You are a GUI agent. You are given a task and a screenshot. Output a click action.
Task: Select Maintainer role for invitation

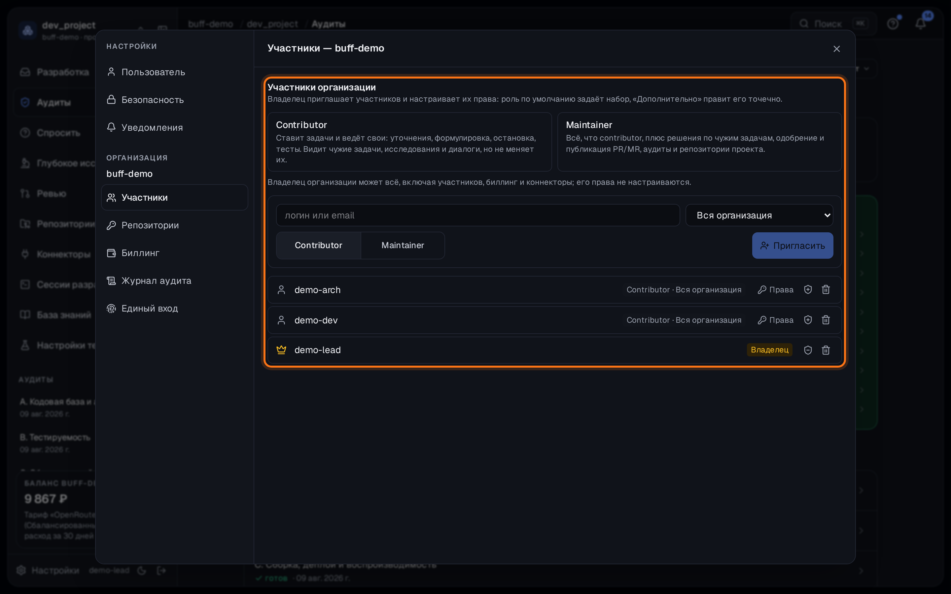pos(403,245)
